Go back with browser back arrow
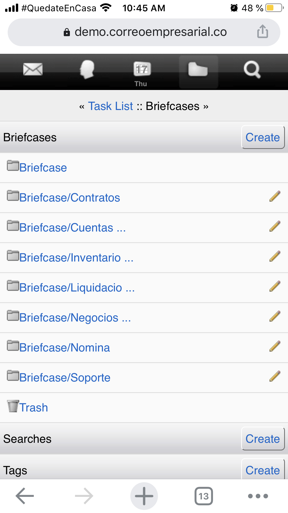The height and width of the screenshot is (513, 288). pyautogui.click(x=25, y=496)
